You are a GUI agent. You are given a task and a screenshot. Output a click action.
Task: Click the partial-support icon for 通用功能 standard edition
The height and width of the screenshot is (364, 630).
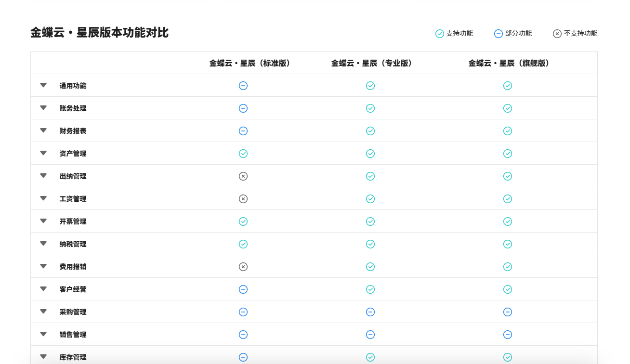(x=243, y=86)
